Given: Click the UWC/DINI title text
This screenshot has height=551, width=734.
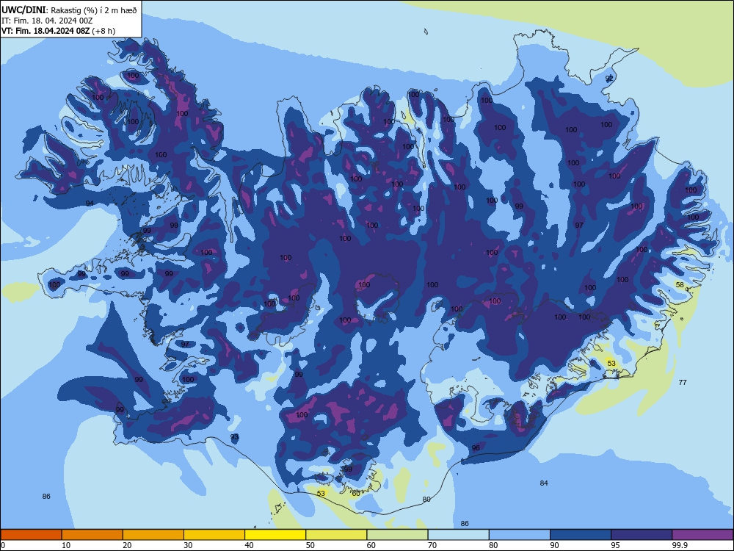Looking at the screenshot, I should [x=23, y=10].
